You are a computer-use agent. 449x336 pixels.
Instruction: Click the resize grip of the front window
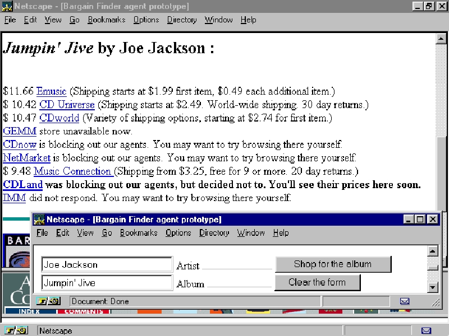436,302
